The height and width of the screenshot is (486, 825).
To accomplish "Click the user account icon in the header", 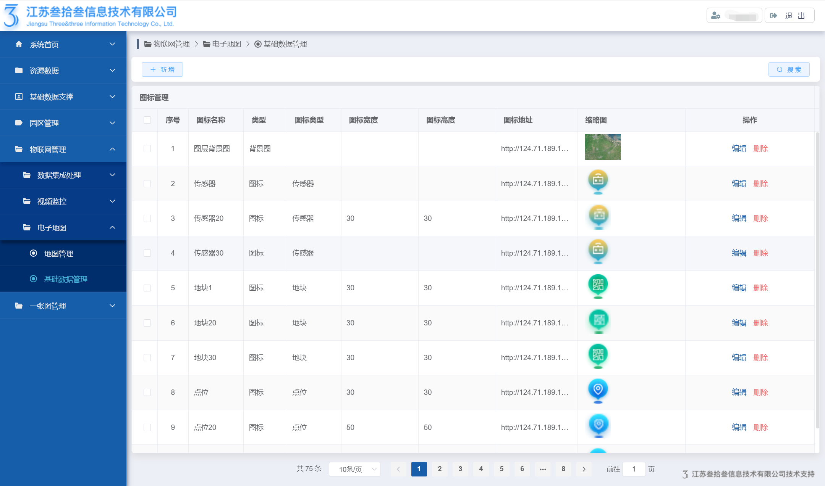I will tap(715, 16).
